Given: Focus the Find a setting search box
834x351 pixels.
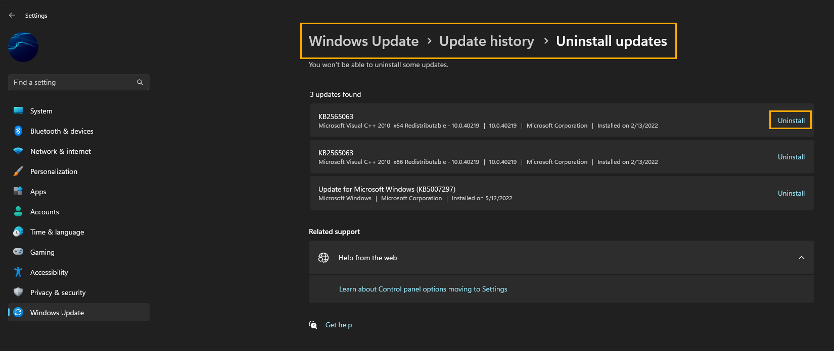Looking at the screenshot, I should (79, 82).
